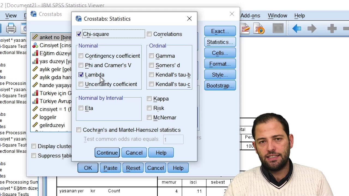The width and height of the screenshot is (349, 196).
Task: Click 'memur' column header in output table
Action: 169,182
